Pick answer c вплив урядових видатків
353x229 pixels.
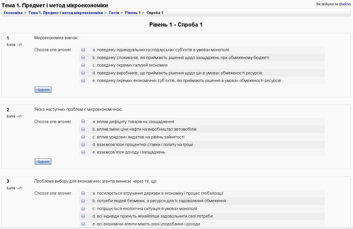click(83, 137)
